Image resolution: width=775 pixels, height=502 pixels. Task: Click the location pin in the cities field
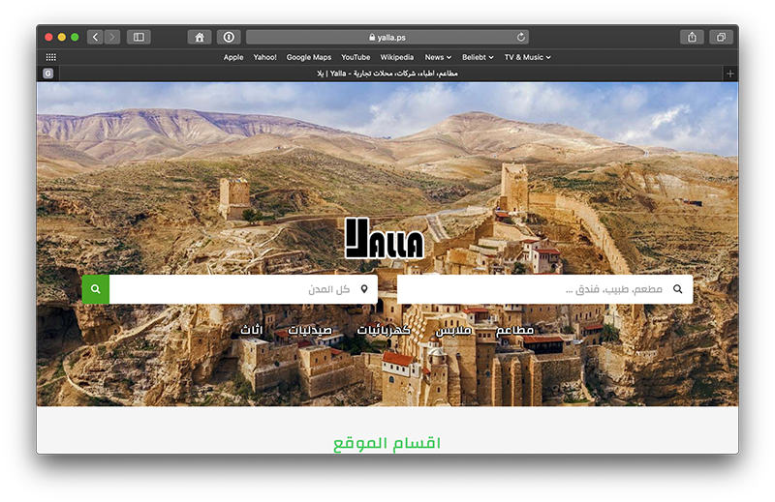pos(364,289)
